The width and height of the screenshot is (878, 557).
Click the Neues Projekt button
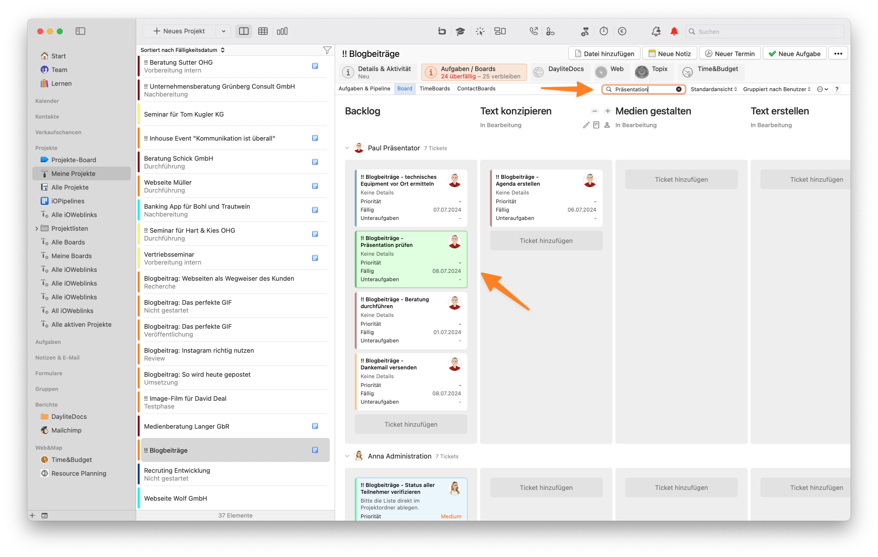pyautogui.click(x=179, y=31)
